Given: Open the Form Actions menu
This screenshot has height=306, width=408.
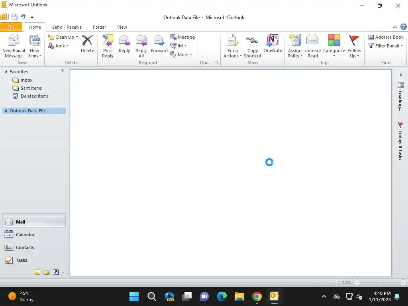Looking at the screenshot, I should click(232, 46).
